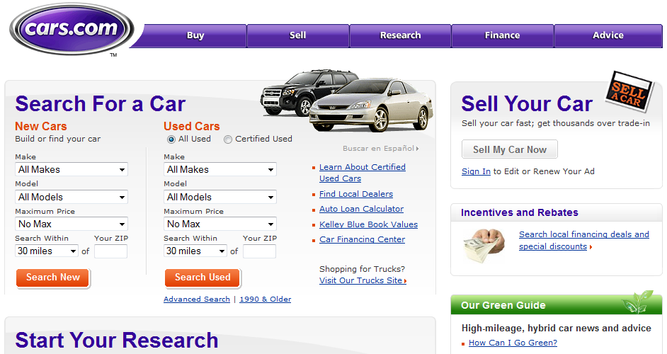667x354 pixels.
Task: Open the Car Financing Center link
Action: coord(362,239)
